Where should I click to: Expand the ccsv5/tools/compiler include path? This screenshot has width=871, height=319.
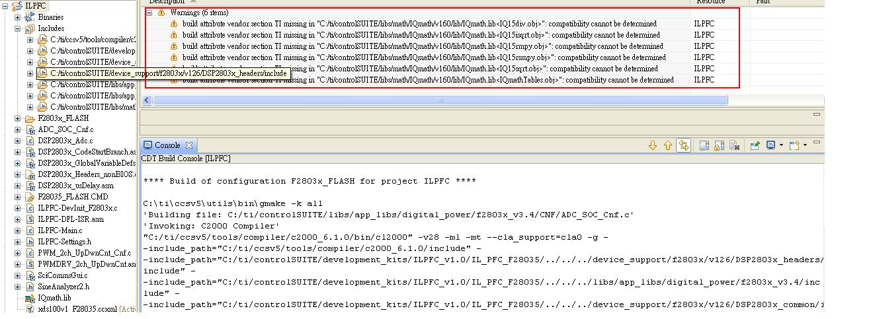[x=30, y=40]
